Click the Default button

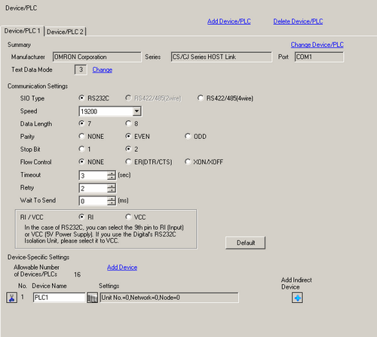click(x=245, y=243)
